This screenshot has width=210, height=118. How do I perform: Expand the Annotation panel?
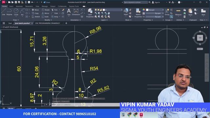[75, 20]
